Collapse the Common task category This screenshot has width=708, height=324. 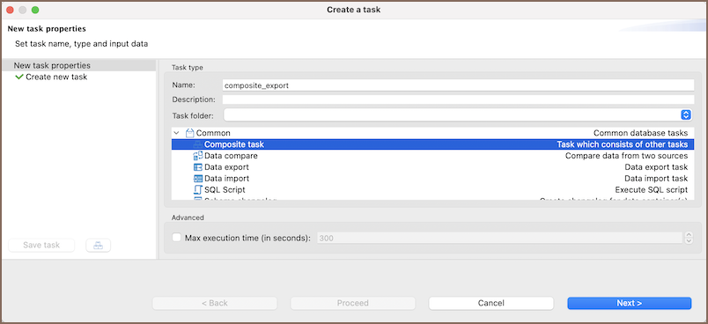point(176,133)
